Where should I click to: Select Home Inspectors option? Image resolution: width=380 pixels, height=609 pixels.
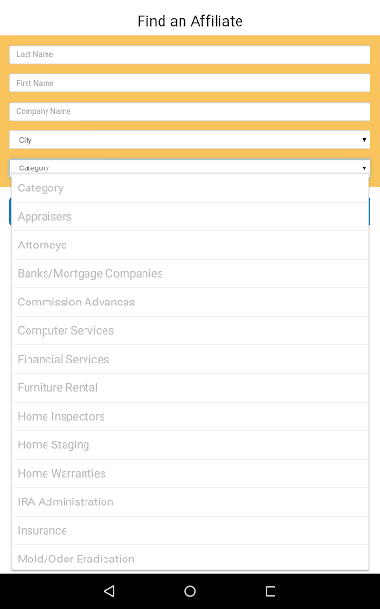[190, 417]
